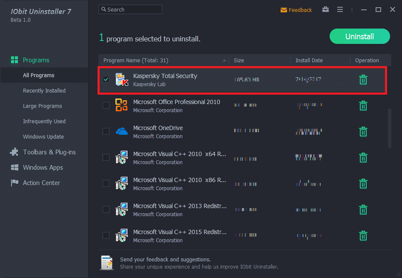Click the Visual C++ 2010 x64 installer icon

click(121, 157)
